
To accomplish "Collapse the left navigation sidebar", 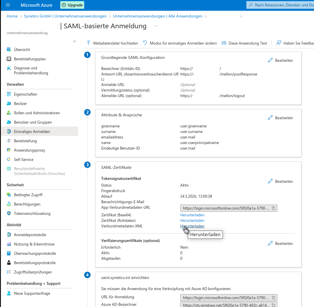I will tap(75, 41).
